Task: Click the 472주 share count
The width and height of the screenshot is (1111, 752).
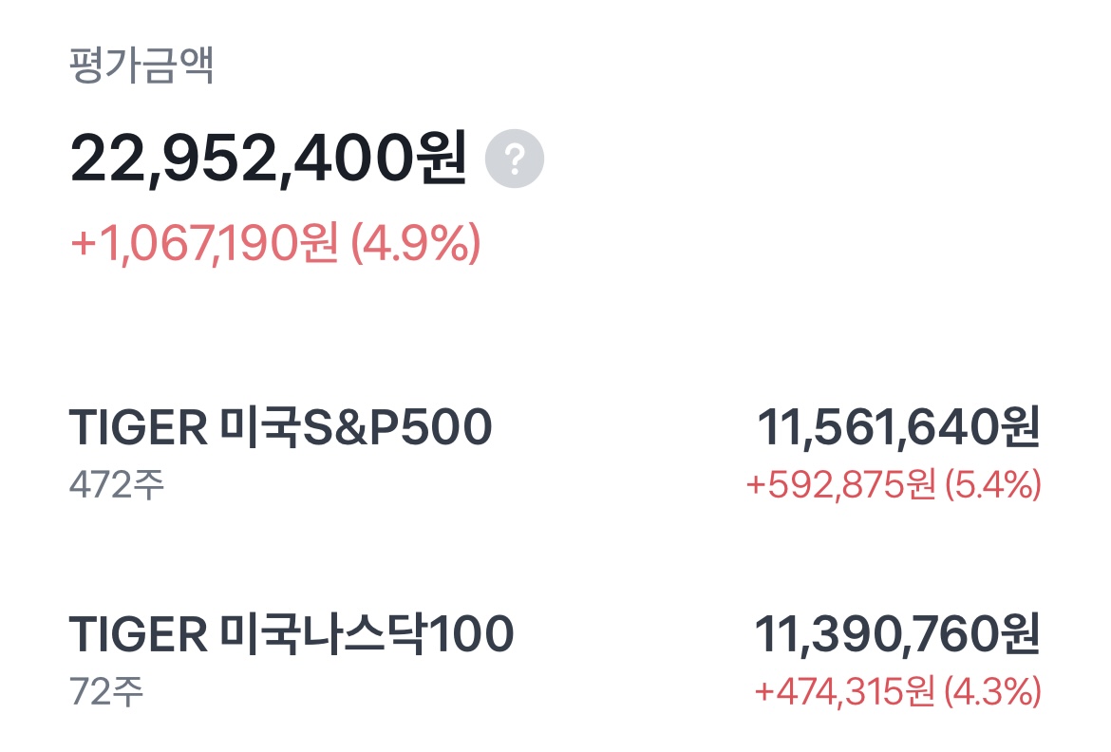Action: [117, 484]
